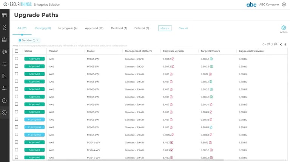The image size is (290, 162).
Task: Open the dashboard icon in sidebar
Action: click(x=4, y=16)
